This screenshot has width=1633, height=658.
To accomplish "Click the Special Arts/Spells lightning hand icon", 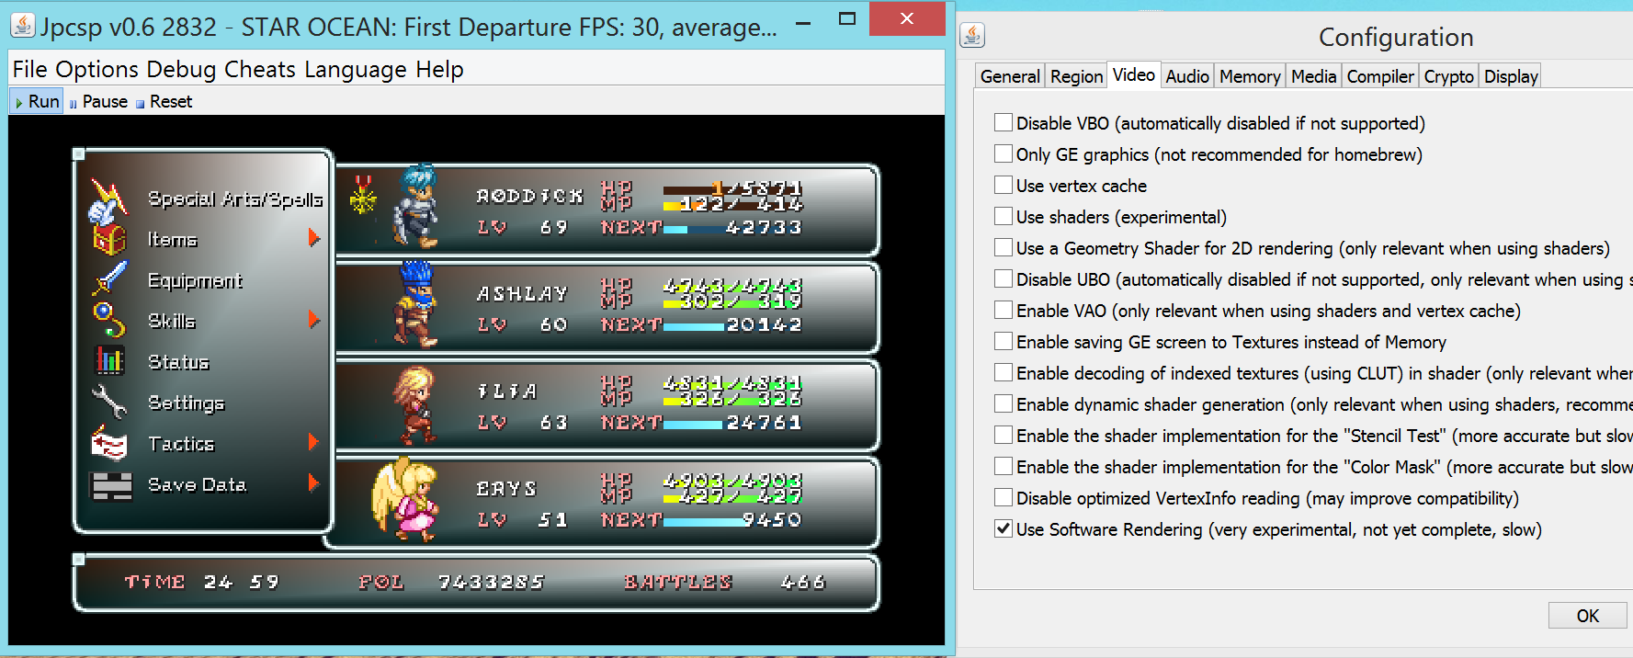I will pyautogui.click(x=108, y=200).
